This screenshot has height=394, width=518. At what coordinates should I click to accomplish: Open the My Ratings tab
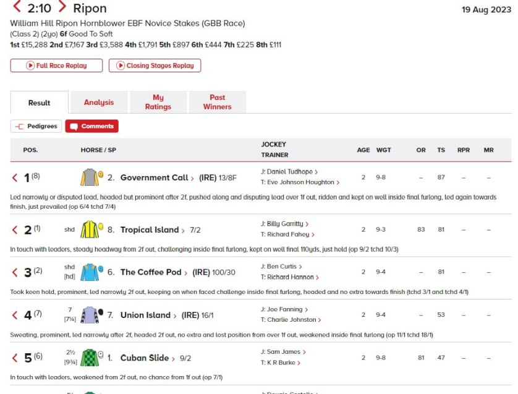coord(158,102)
